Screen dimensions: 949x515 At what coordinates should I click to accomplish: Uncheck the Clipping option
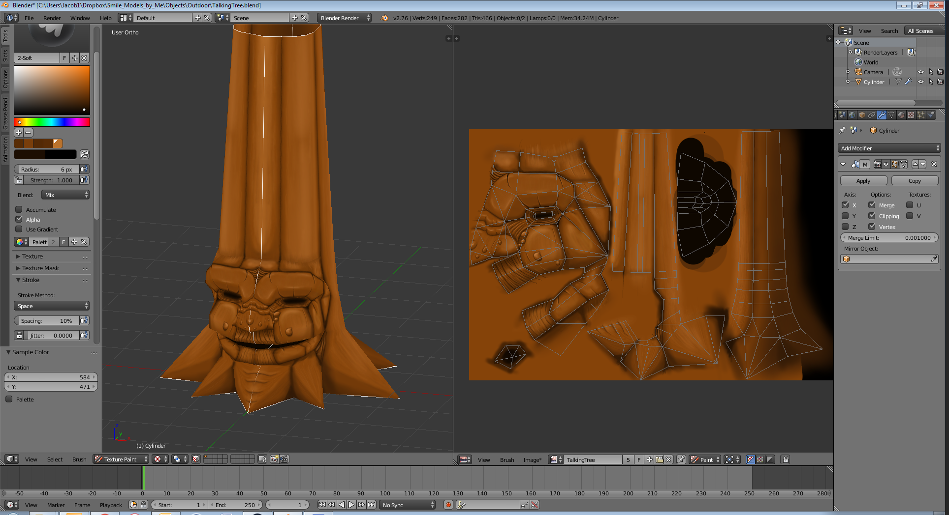coord(872,216)
